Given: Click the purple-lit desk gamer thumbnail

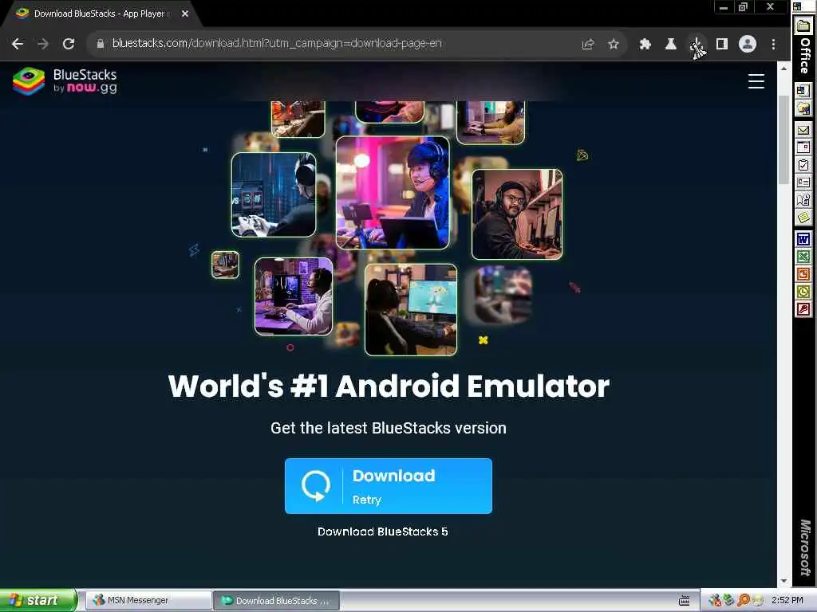Looking at the screenshot, I should (x=294, y=296).
